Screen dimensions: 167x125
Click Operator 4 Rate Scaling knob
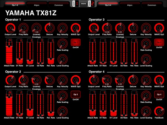[x=146, y=96]
